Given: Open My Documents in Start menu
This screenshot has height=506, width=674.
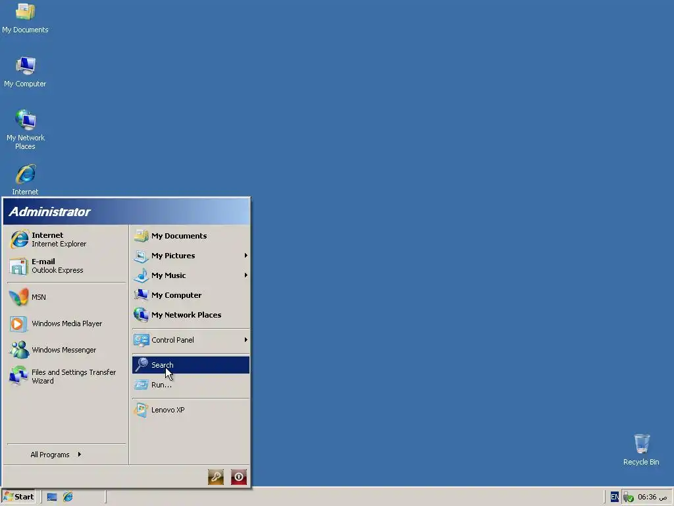Looking at the screenshot, I should pos(190,236).
